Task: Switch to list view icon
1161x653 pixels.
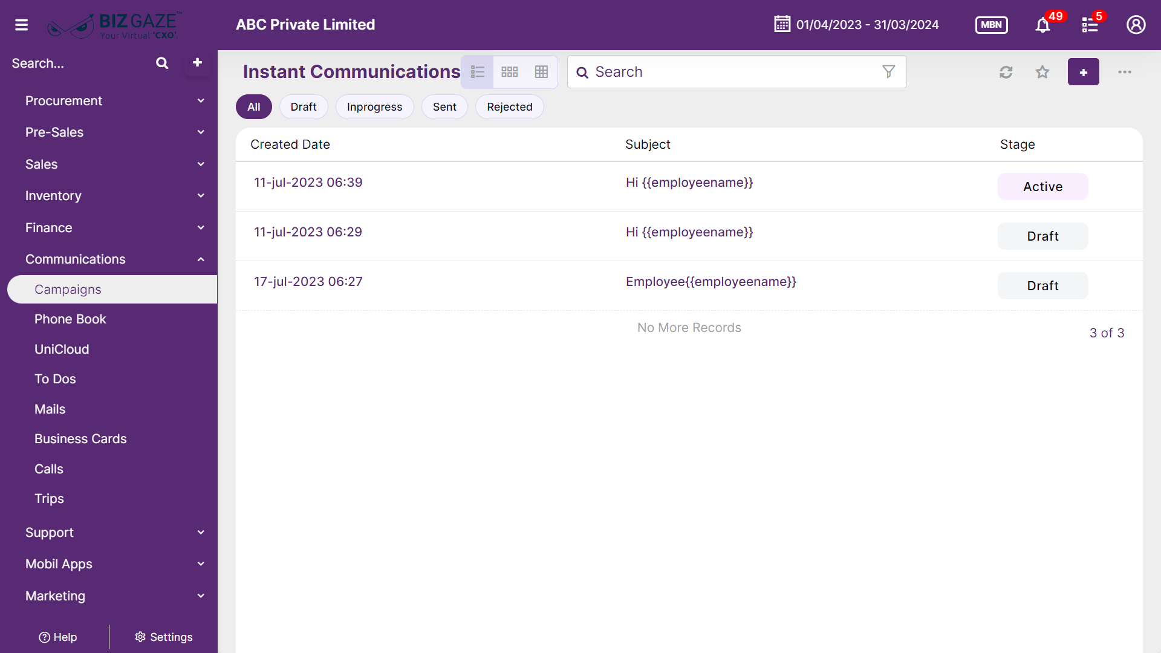Action: click(x=478, y=72)
